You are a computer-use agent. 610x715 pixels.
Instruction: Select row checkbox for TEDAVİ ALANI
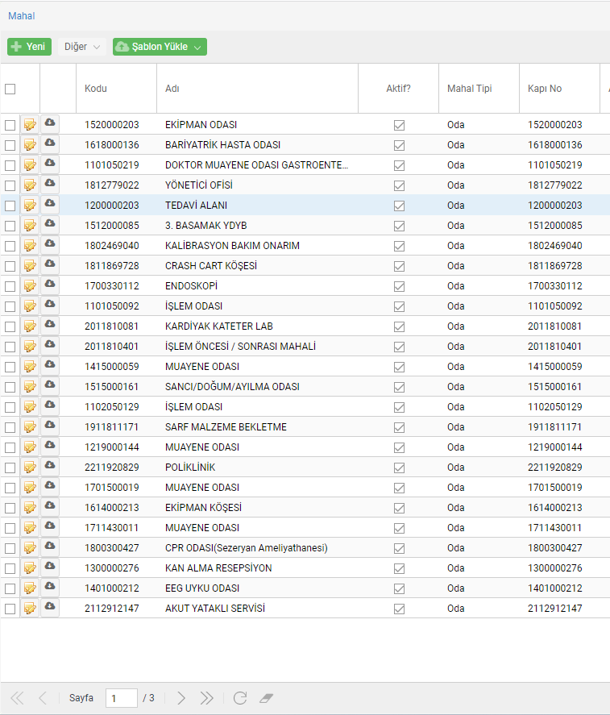10,206
